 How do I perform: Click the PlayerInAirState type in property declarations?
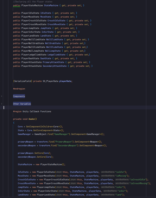pos(31,32)
